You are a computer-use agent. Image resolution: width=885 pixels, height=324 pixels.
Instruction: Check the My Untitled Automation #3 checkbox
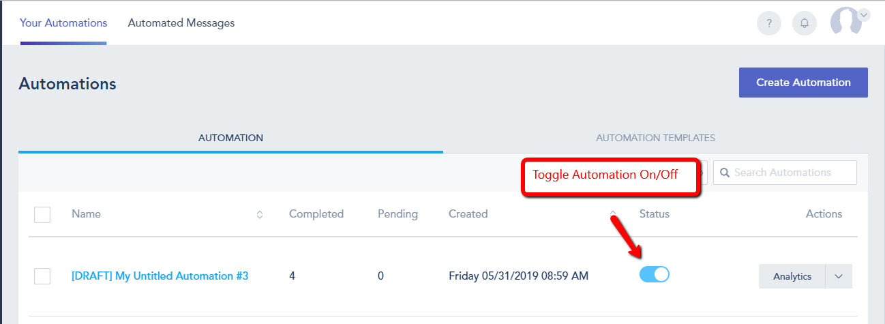tap(42, 276)
